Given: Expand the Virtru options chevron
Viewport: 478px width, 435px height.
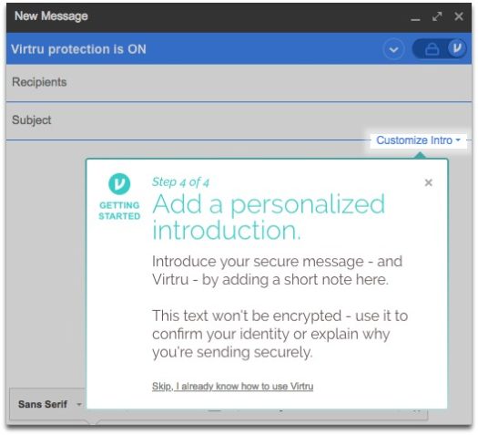Looking at the screenshot, I should [393, 49].
